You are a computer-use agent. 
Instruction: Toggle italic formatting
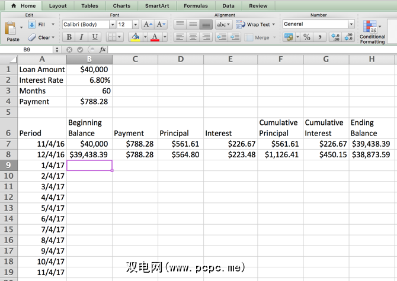tap(82, 37)
